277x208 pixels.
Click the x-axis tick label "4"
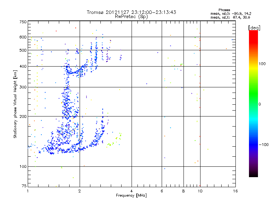click(x=132, y=191)
